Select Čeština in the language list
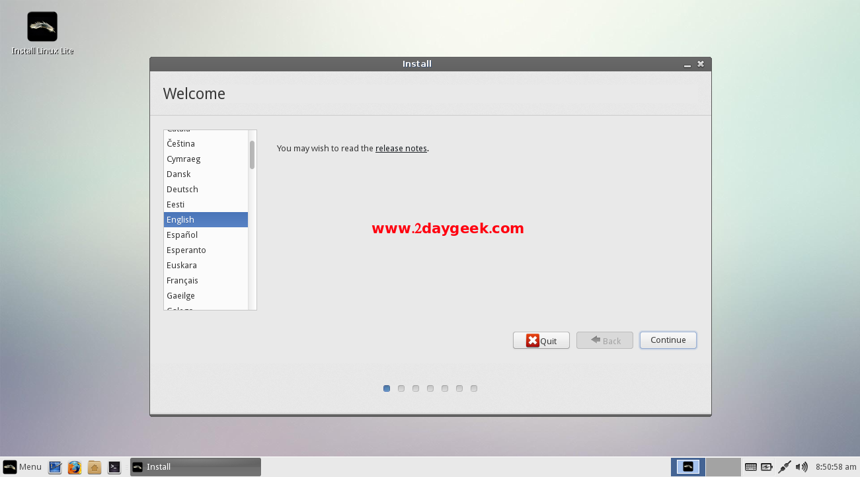 click(181, 144)
